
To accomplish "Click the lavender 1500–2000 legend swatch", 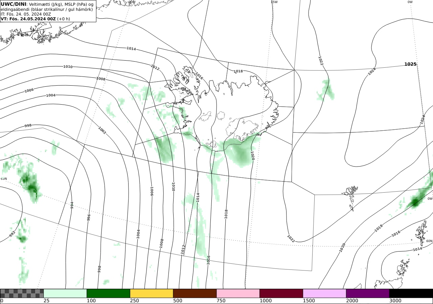I will (325, 293).
